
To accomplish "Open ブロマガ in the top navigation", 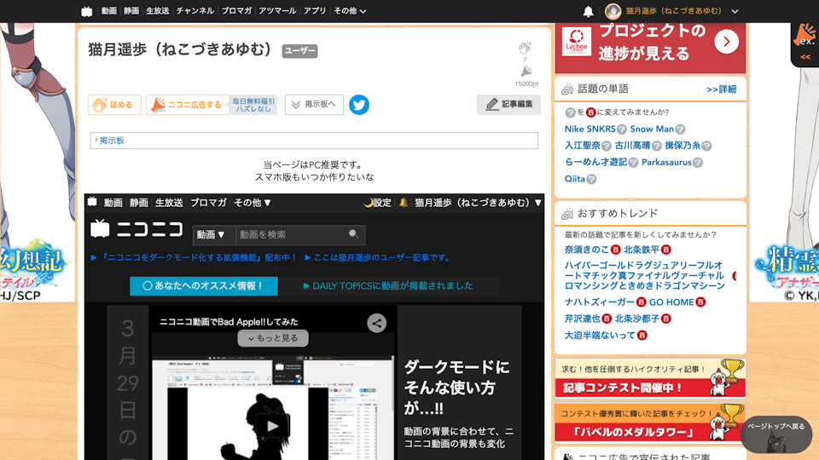I will pyautogui.click(x=236, y=11).
